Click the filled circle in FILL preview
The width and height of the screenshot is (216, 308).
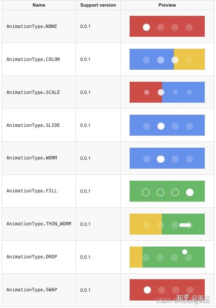pos(190,192)
